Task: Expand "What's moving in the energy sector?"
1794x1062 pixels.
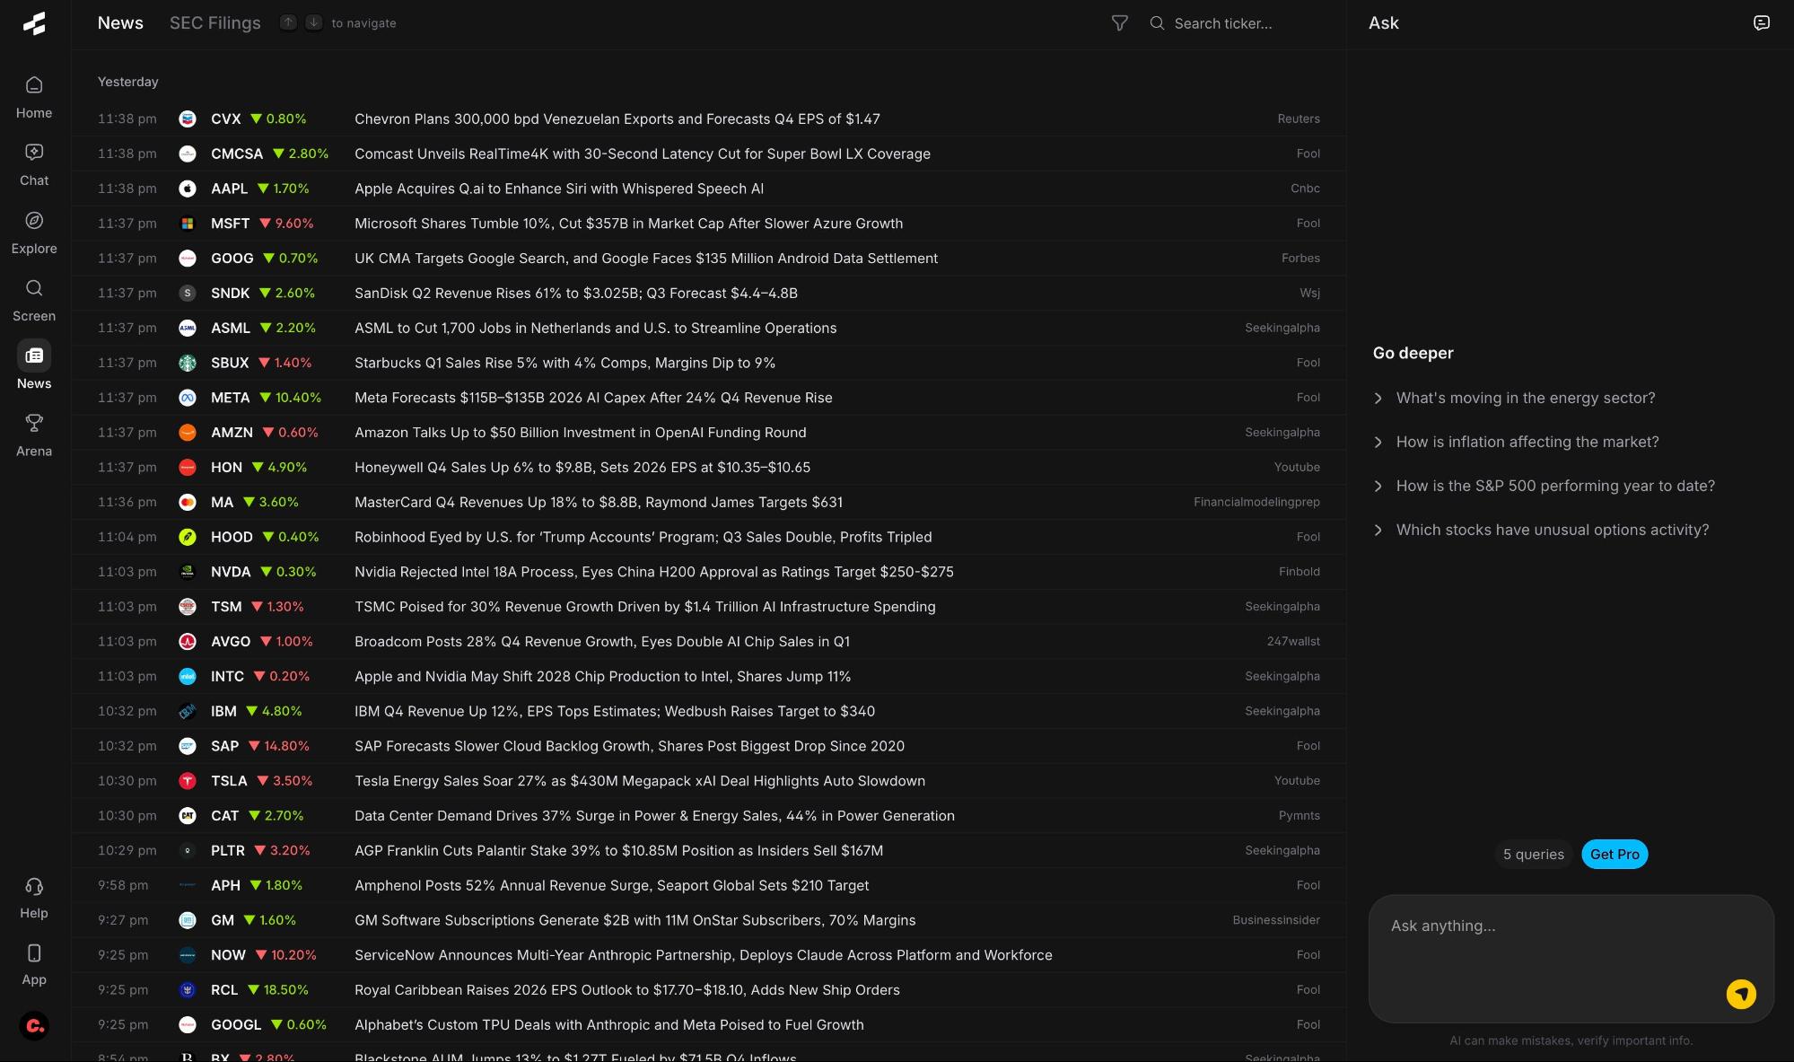Action: pos(1525,398)
